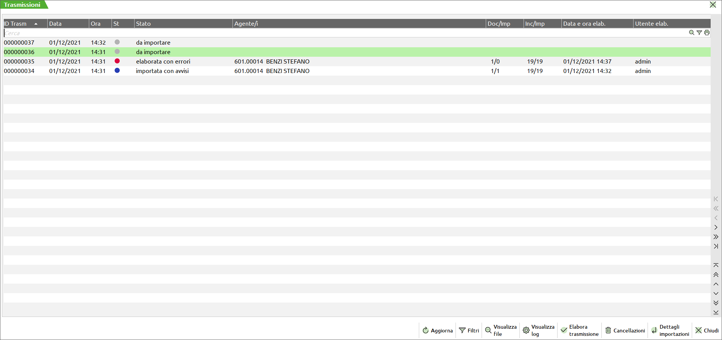Click the red status dot for 000000035
The width and height of the screenshot is (722, 340).
coord(117,61)
